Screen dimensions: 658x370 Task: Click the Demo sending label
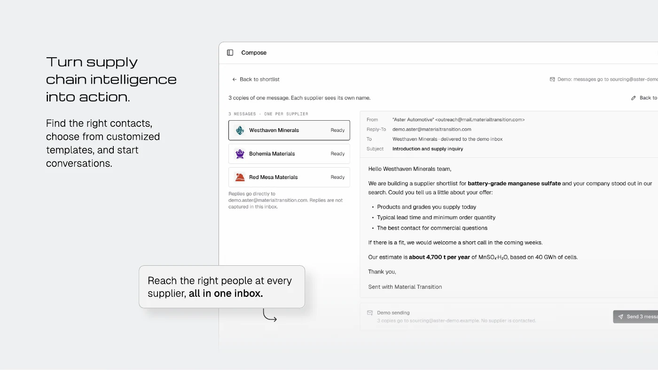tap(393, 313)
